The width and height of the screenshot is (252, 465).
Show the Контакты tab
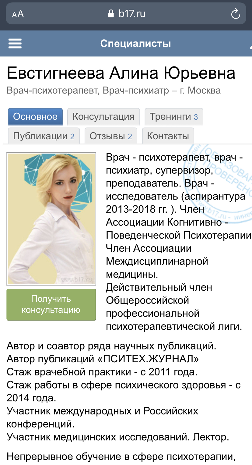(168, 136)
